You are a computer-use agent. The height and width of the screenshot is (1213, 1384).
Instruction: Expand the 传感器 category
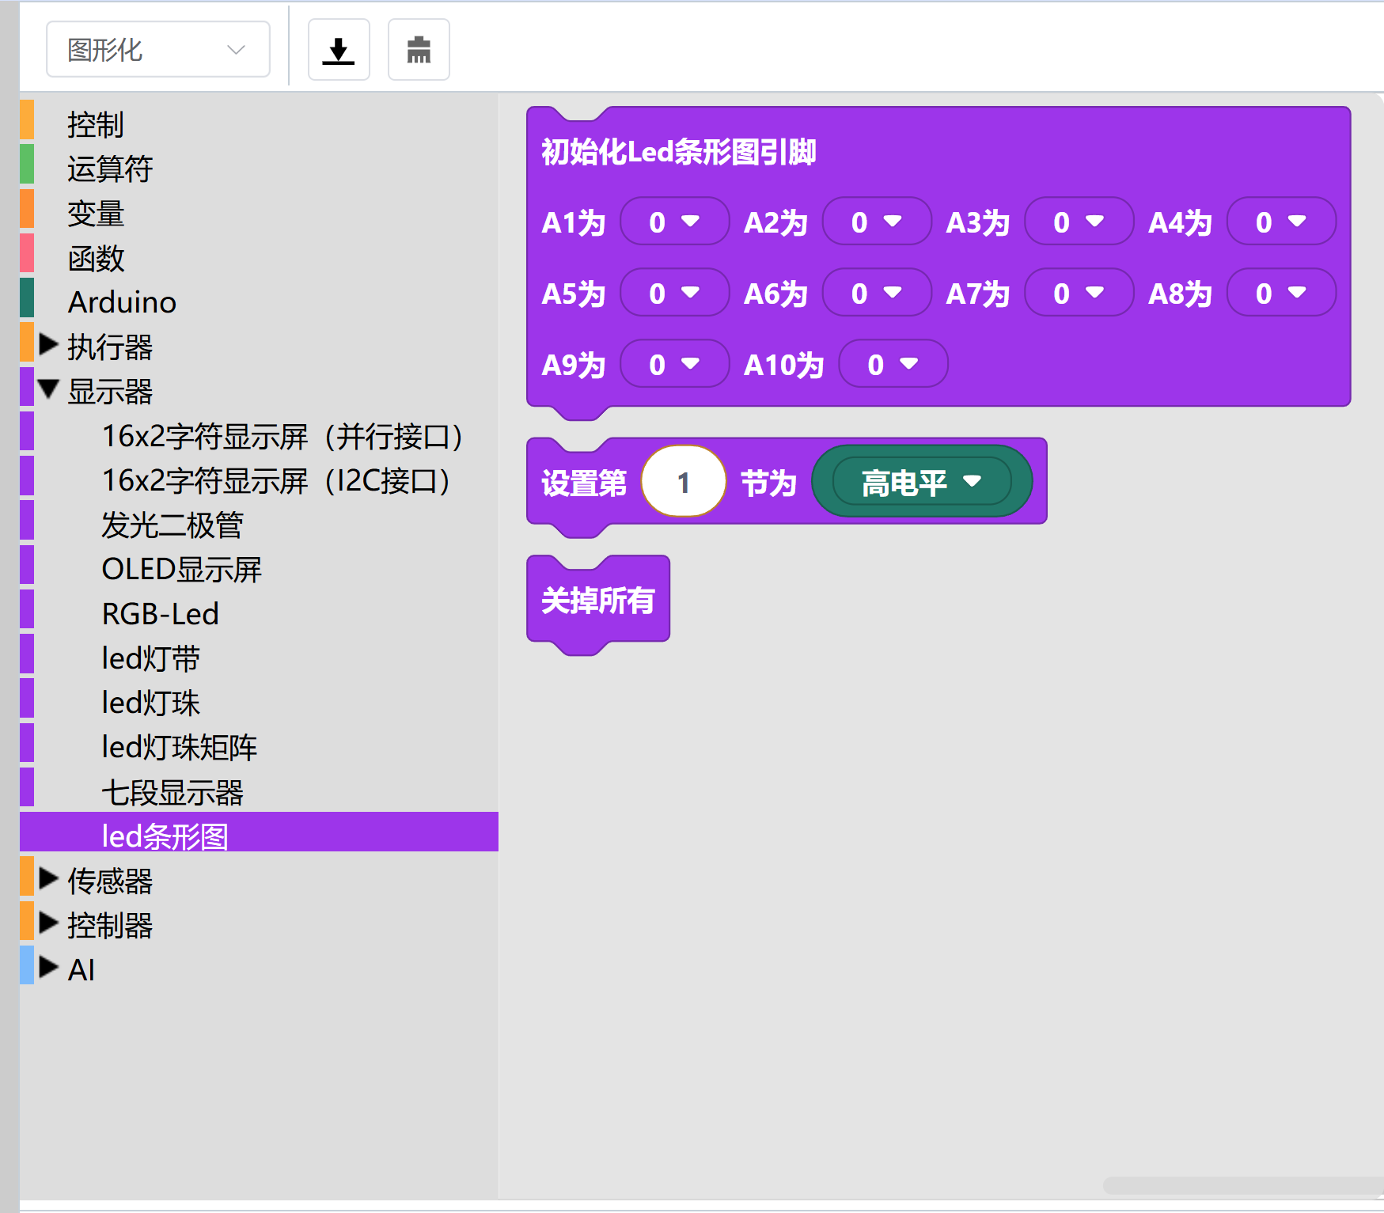49,879
